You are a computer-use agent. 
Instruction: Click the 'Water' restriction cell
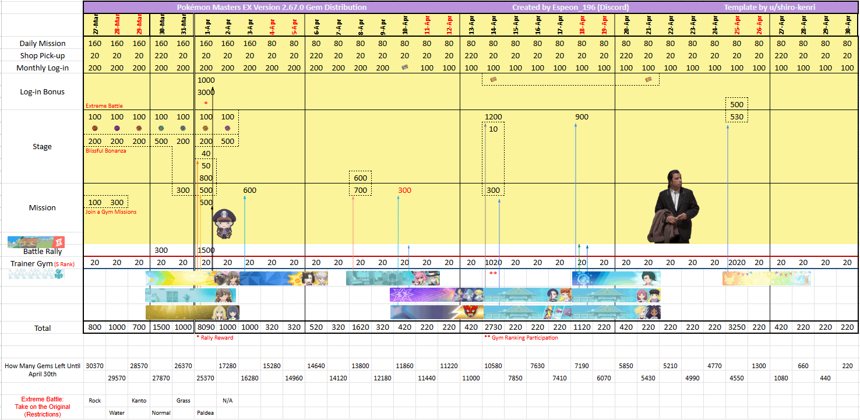point(117,413)
